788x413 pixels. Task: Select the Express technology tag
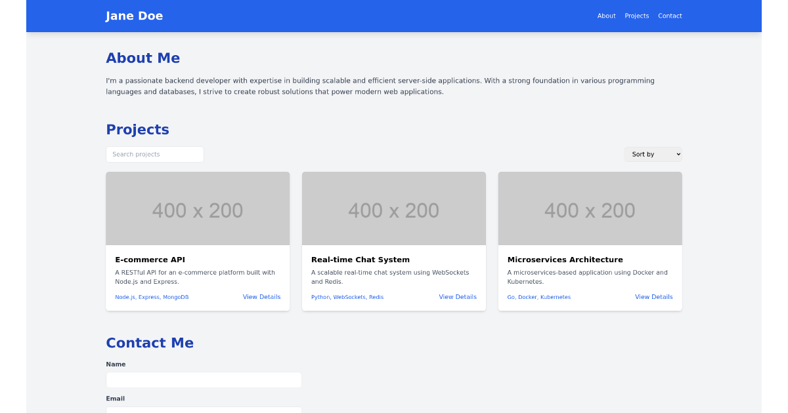[149, 296]
